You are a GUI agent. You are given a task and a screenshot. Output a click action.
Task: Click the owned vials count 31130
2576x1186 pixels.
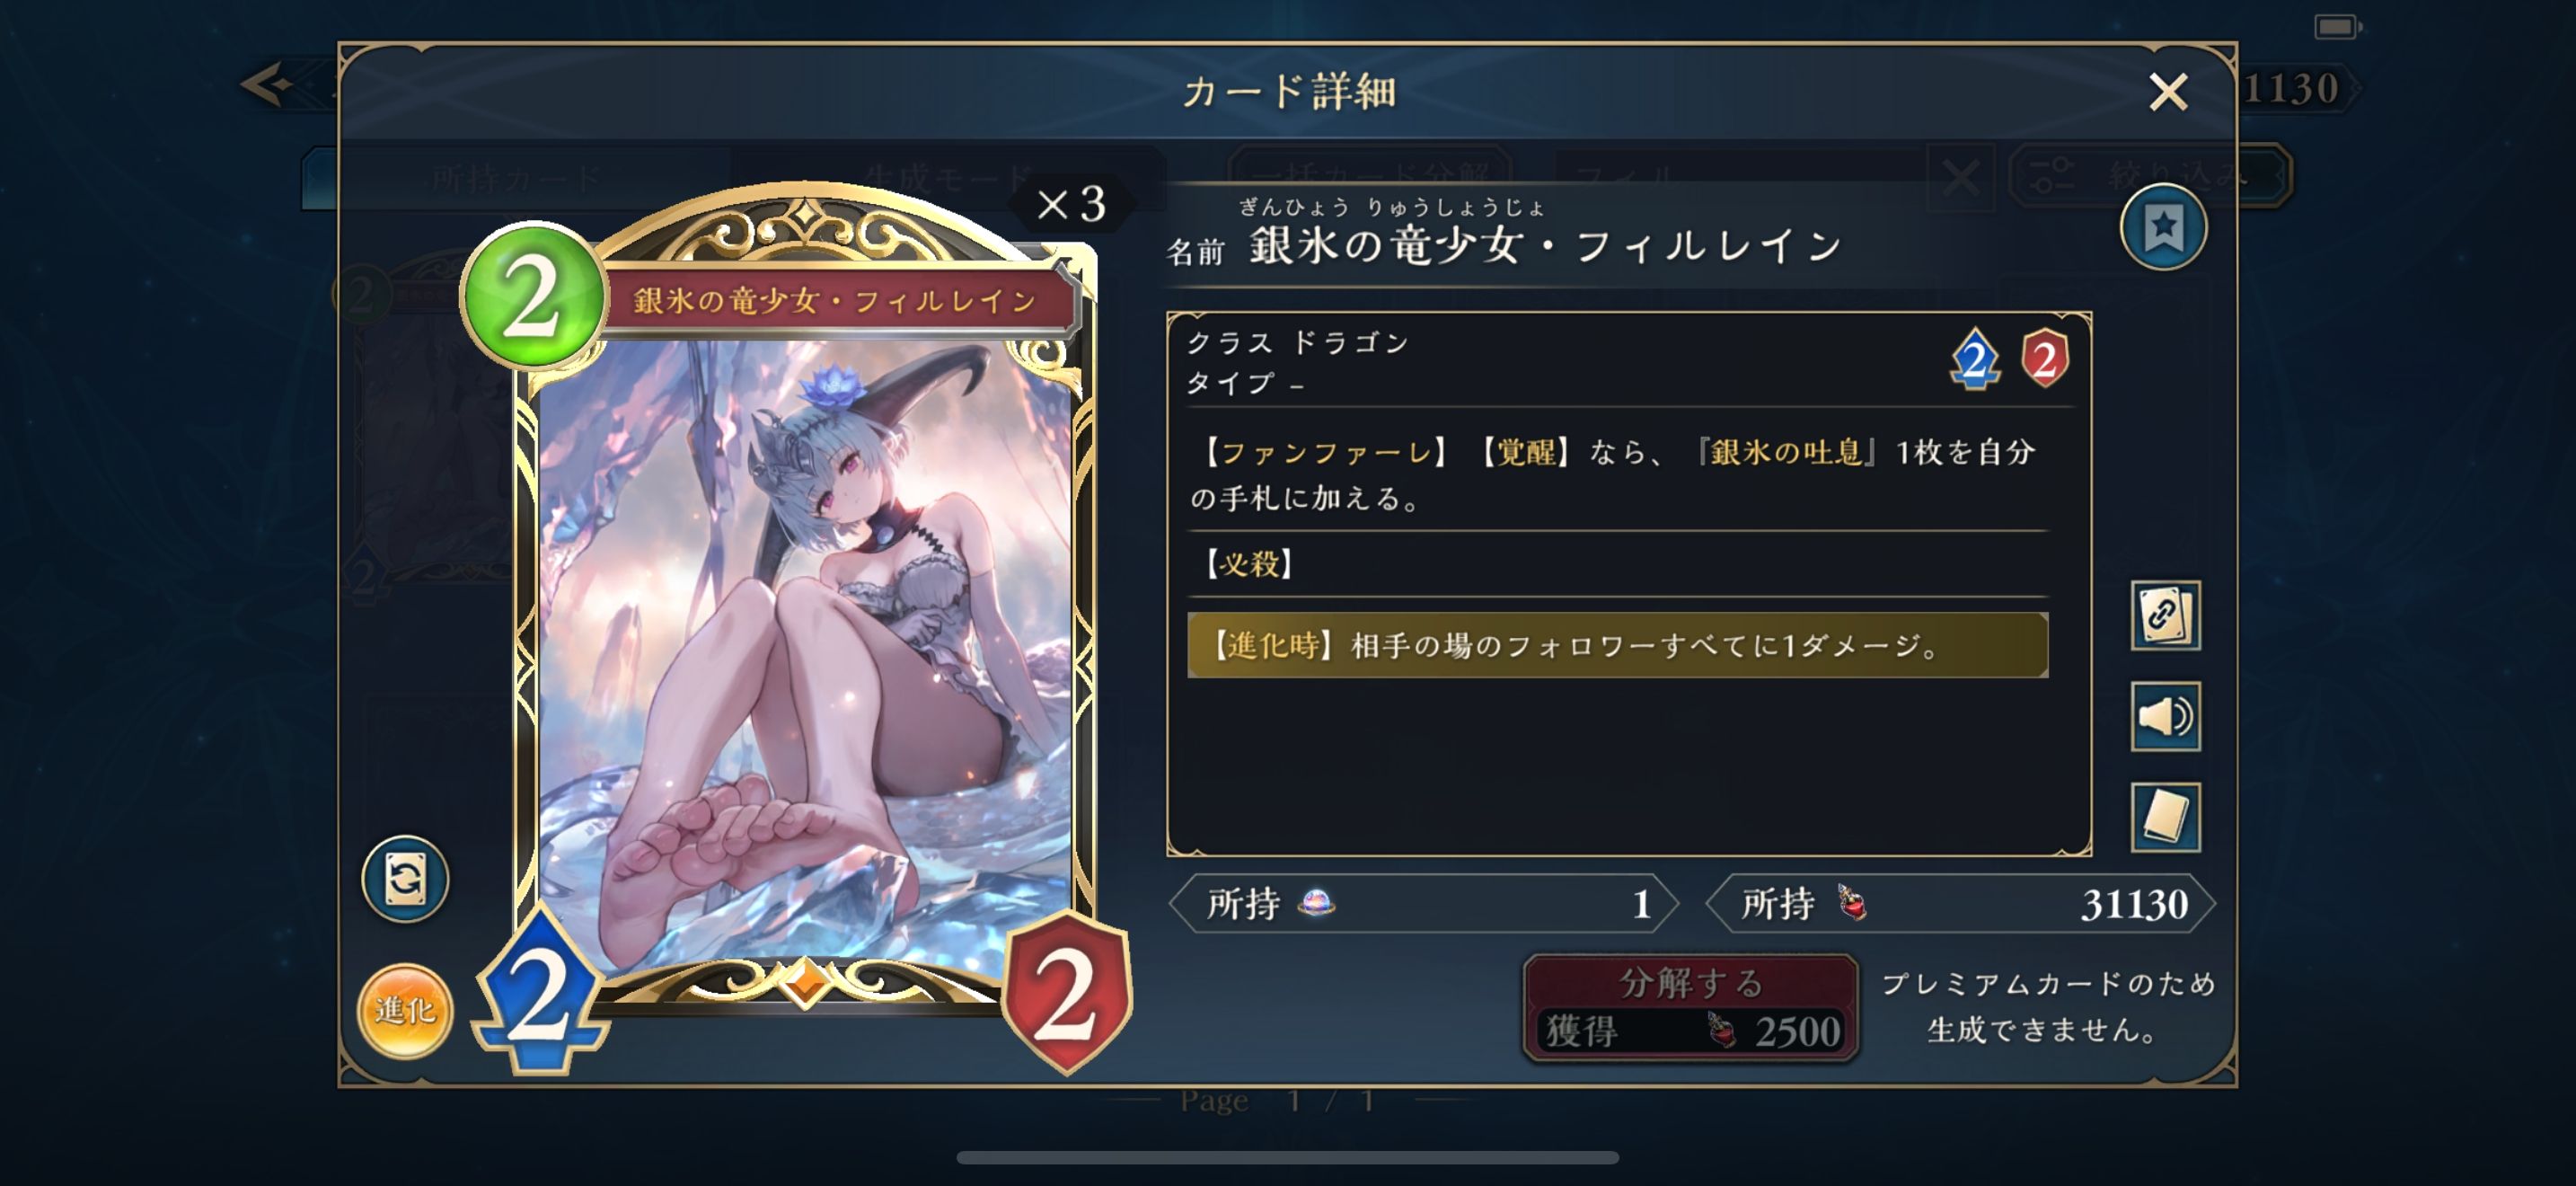pos(2134,904)
